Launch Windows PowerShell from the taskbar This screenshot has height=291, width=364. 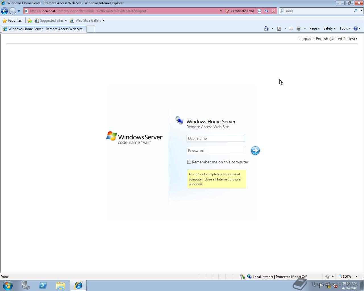click(x=43, y=285)
